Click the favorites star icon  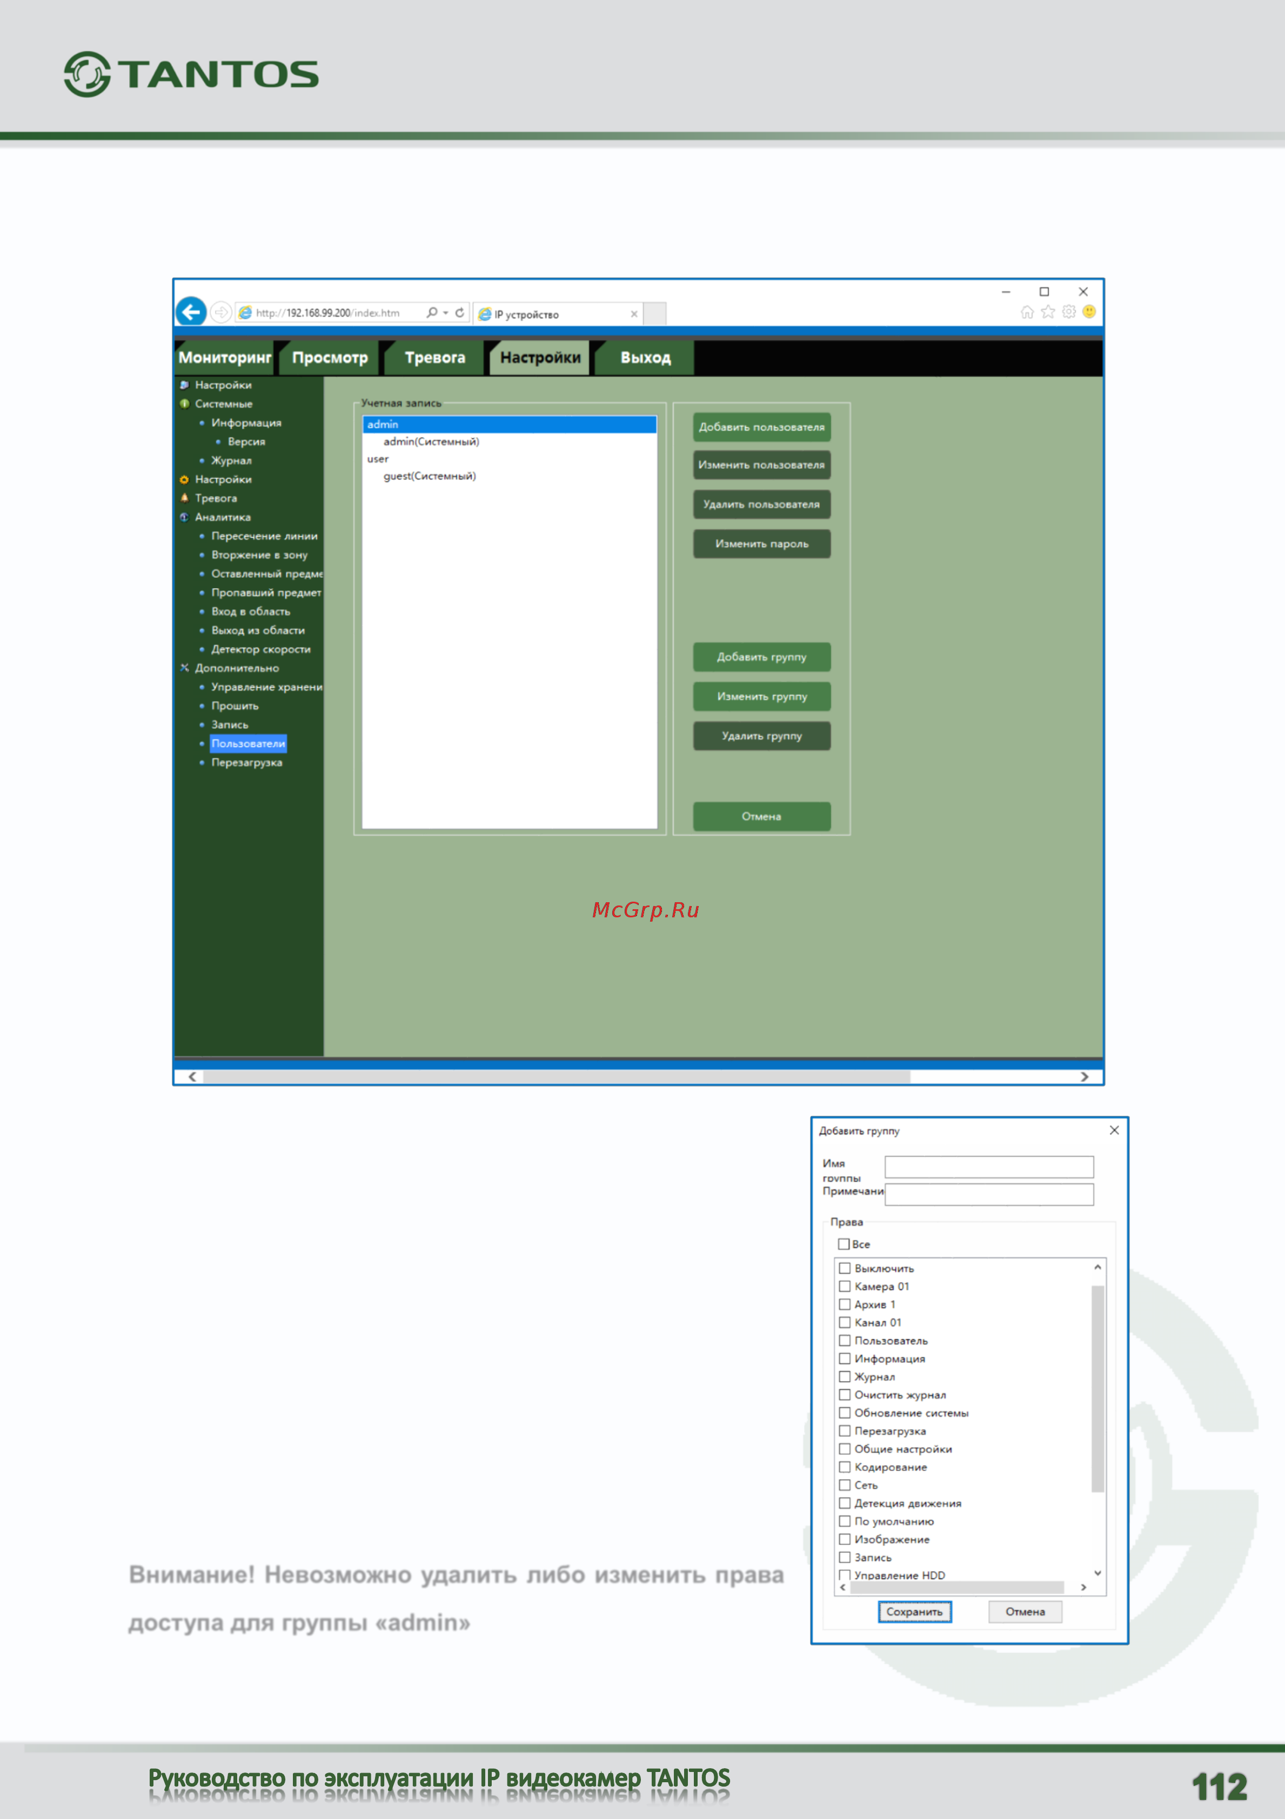point(1048,312)
